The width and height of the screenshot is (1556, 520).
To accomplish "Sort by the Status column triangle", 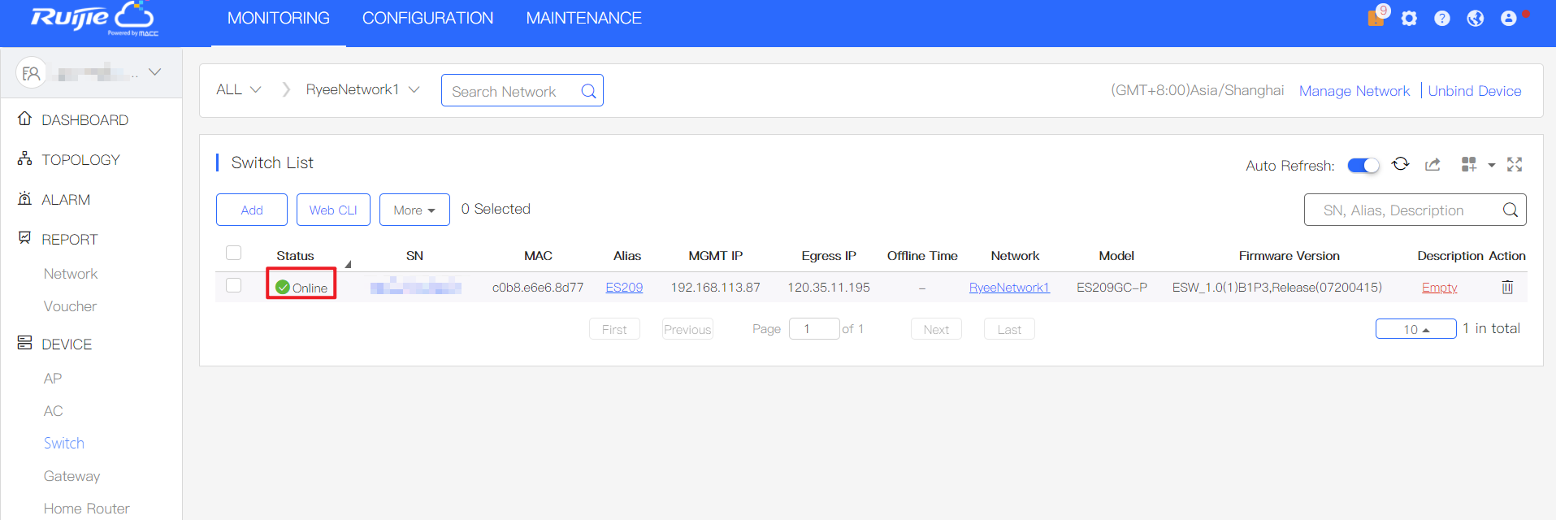I will 348,264.
